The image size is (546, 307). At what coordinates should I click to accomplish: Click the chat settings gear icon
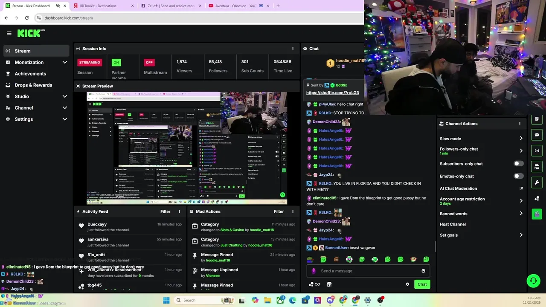pos(407,284)
